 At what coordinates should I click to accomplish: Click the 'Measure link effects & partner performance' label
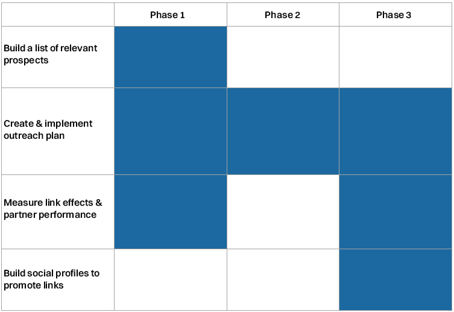click(x=53, y=209)
